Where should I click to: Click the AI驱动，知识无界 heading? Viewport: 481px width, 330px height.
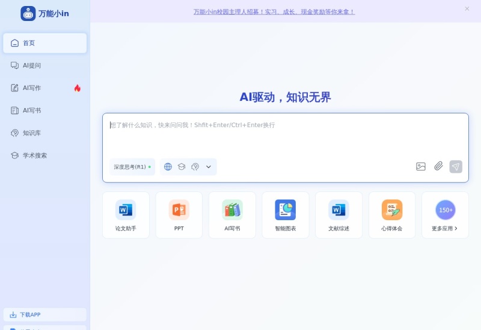[x=285, y=97]
